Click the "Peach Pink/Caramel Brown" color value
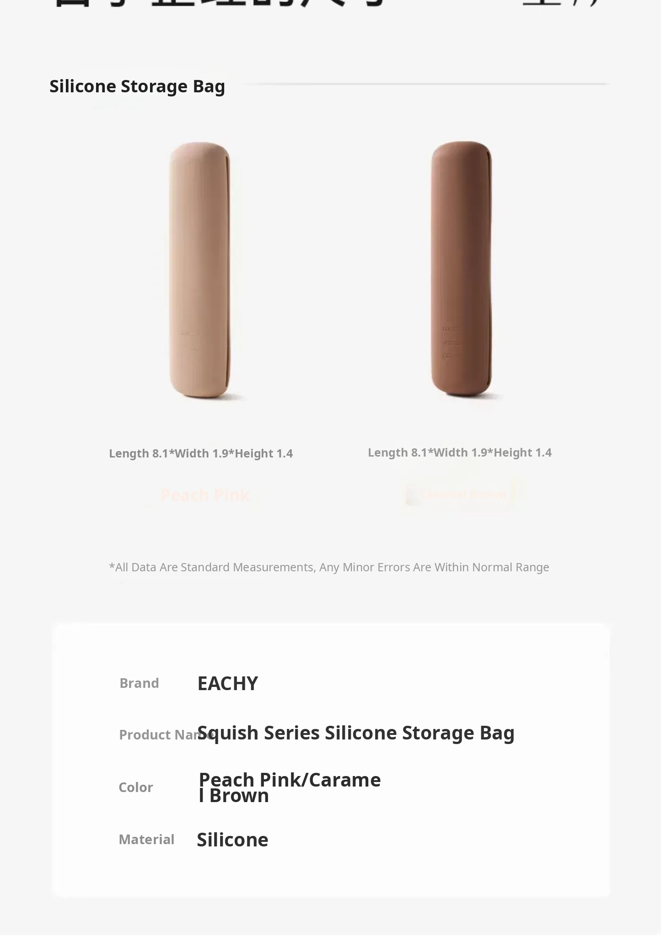Viewport: 661px width, 936px height. tap(290, 787)
